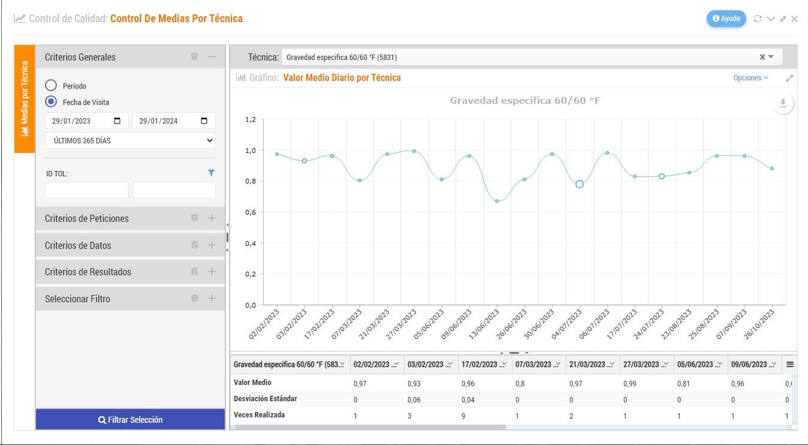The height and width of the screenshot is (445, 808).
Task: Clear Criterios de Resultados with the trash icon
Action: click(x=194, y=271)
